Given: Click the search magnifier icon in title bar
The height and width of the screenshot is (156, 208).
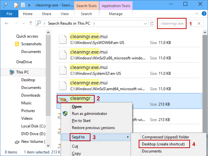Looking at the screenshot, I should (x=5, y=5).
